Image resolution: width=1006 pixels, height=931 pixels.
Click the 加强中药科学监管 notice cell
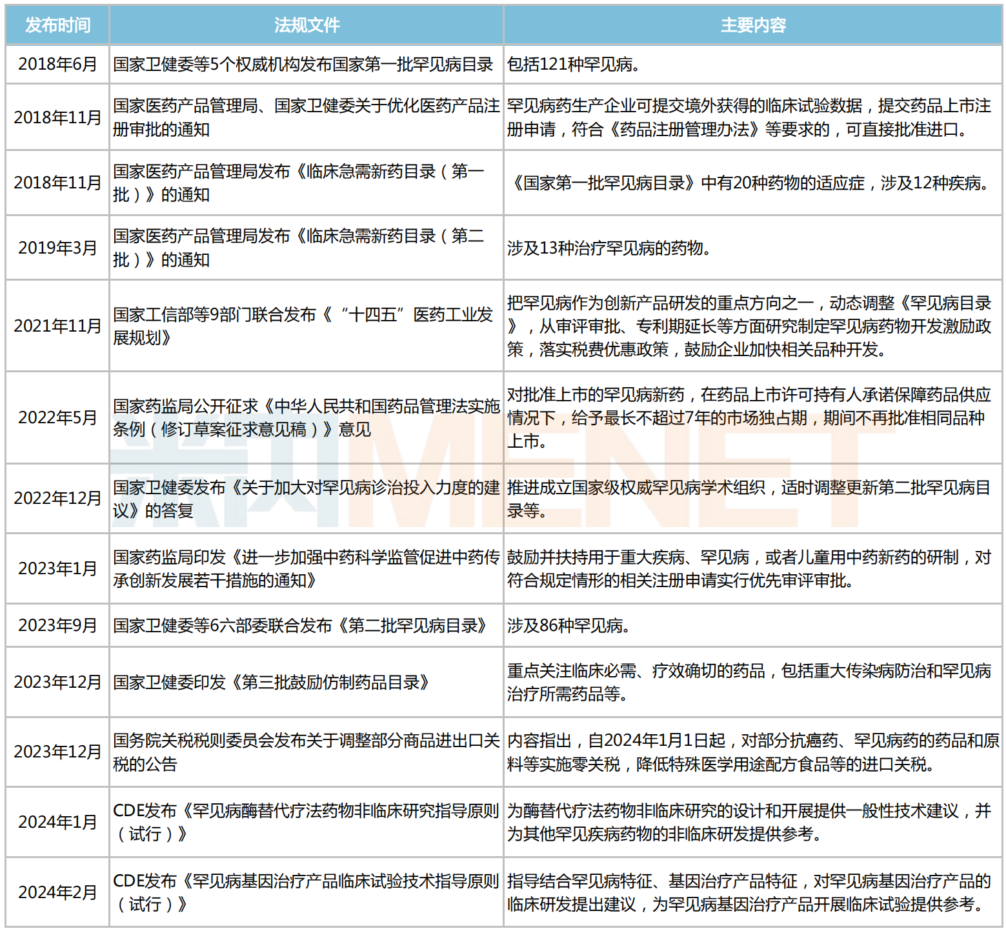(307, 568)
